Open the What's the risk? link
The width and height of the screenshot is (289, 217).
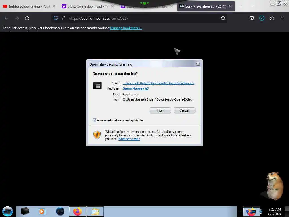tap(129, 139)
